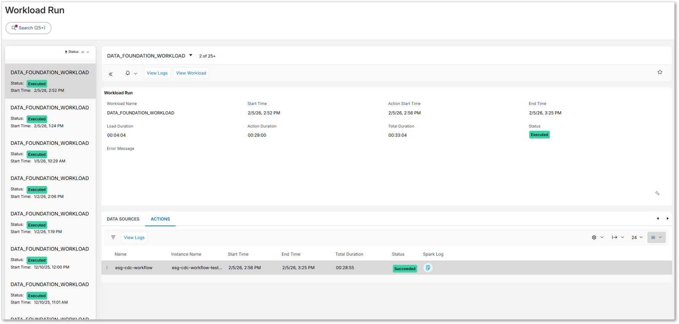Click the Succeeded status badge
The width and height of the screenshot is (679, 324).
tap(404, 269)
